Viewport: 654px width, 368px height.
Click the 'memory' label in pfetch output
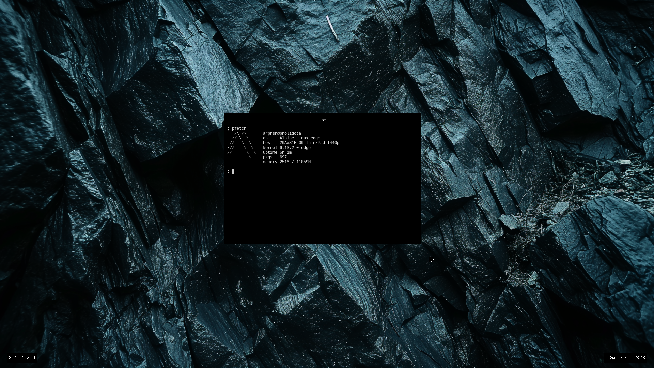click(270, 162)
